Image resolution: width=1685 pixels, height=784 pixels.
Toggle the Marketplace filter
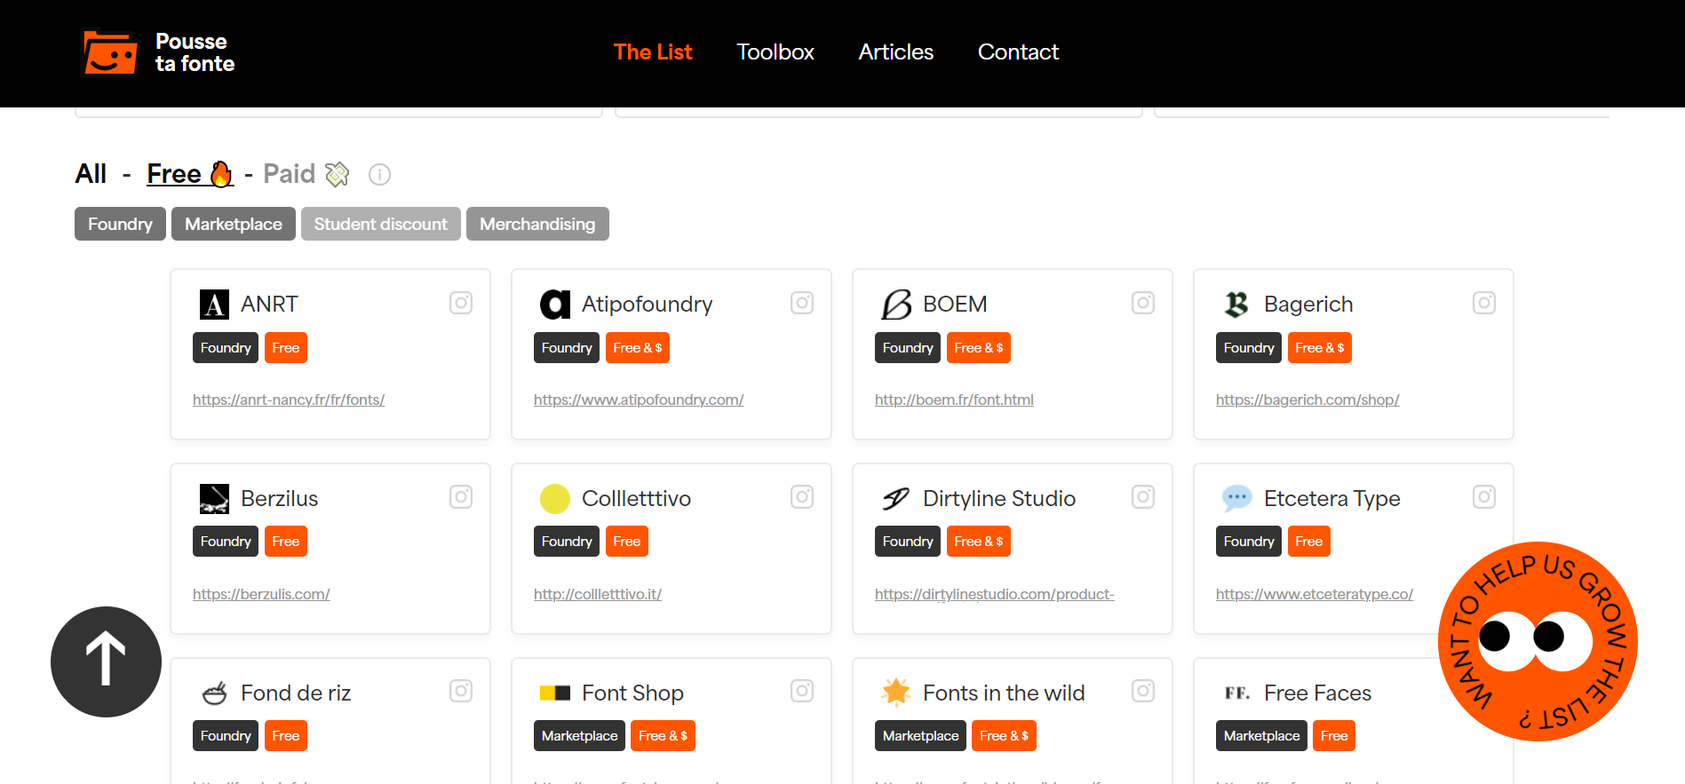tap(234, 224)
